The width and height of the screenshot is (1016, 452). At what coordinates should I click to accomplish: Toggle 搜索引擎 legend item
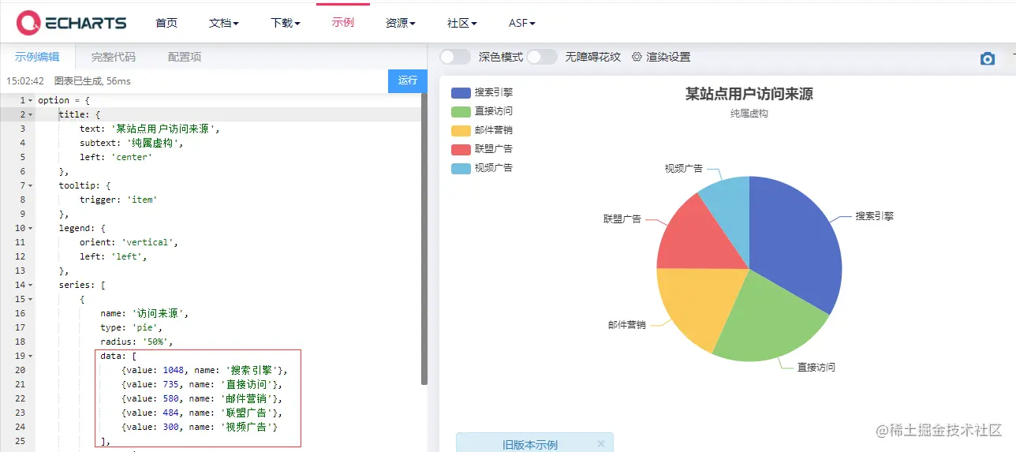coord(482,92)
